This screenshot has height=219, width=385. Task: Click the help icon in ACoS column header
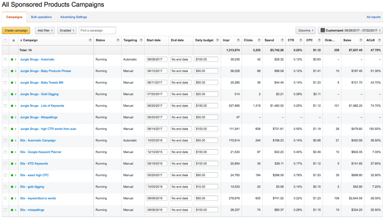click(379, 40)
